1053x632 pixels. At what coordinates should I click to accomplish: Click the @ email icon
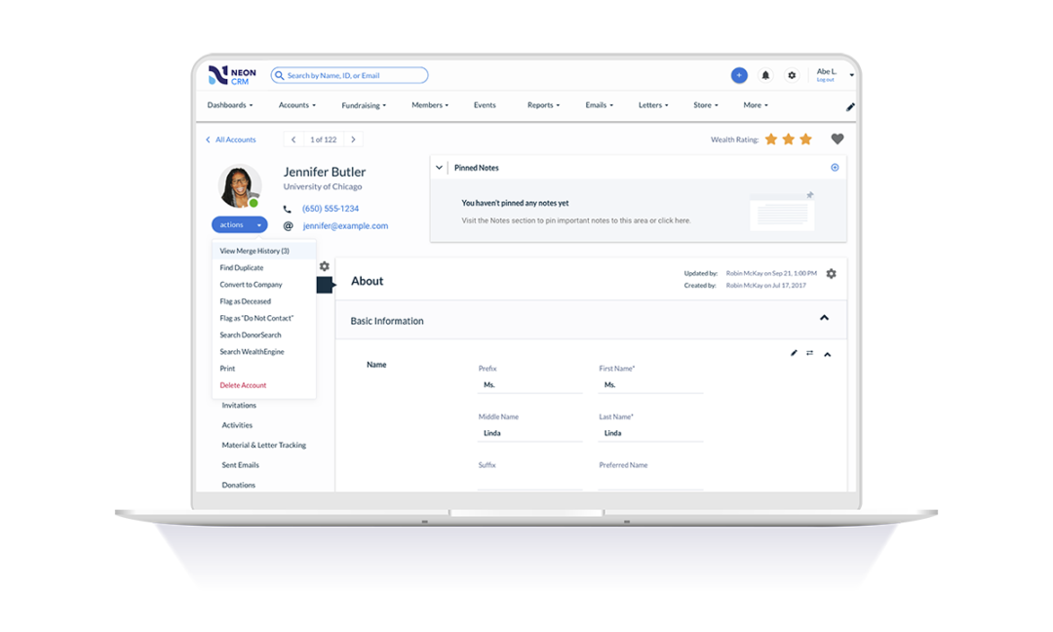point(288,226)
